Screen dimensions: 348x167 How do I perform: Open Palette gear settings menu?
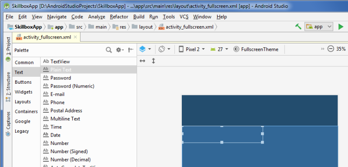(120, 50)
